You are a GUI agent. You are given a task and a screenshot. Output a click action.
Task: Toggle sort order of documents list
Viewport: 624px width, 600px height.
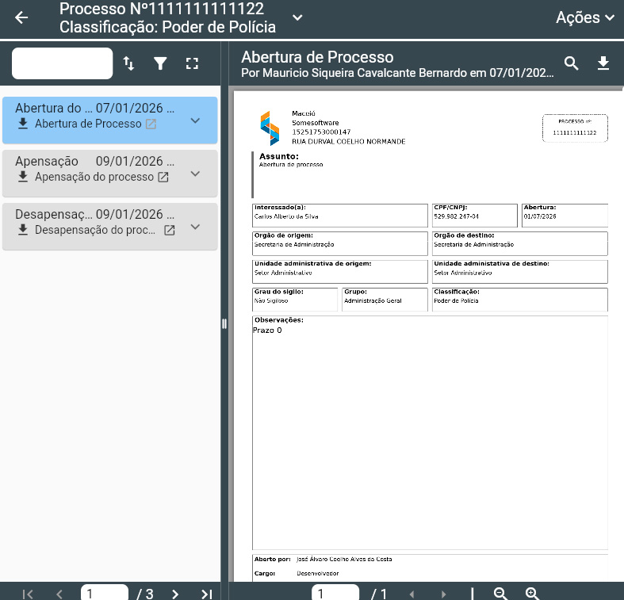(x=129, y=63)
